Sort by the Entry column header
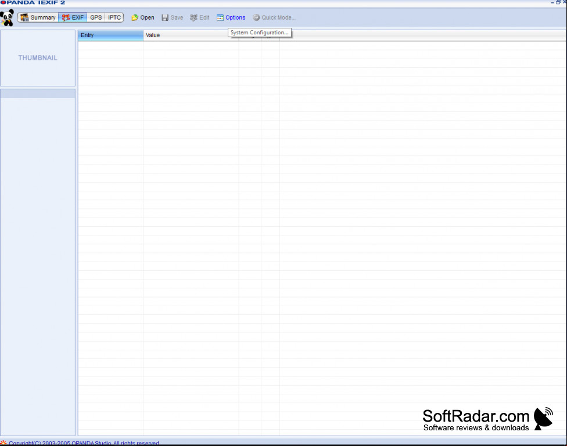The height and width of the screenshot is (446, 567). (x=110, y=35)
